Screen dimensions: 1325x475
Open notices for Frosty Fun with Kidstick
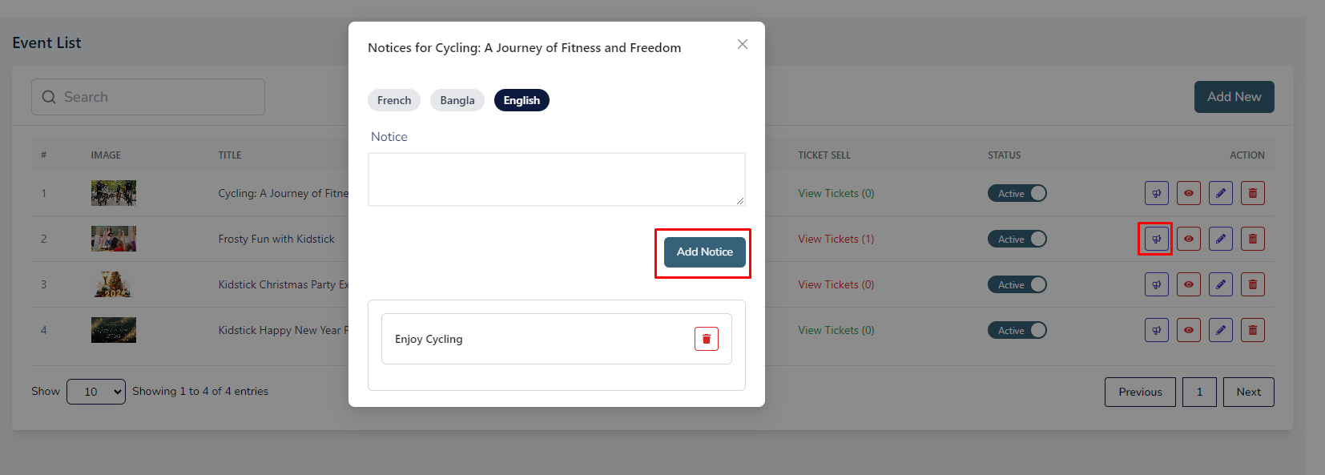[x=1156, y=239]
